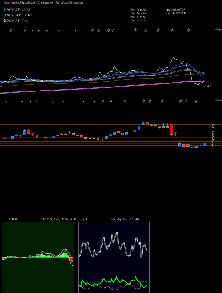Select the 'DOW ST: 10.58' legend text
Screen dimensions: 222x293
click(x=18, y=10)
